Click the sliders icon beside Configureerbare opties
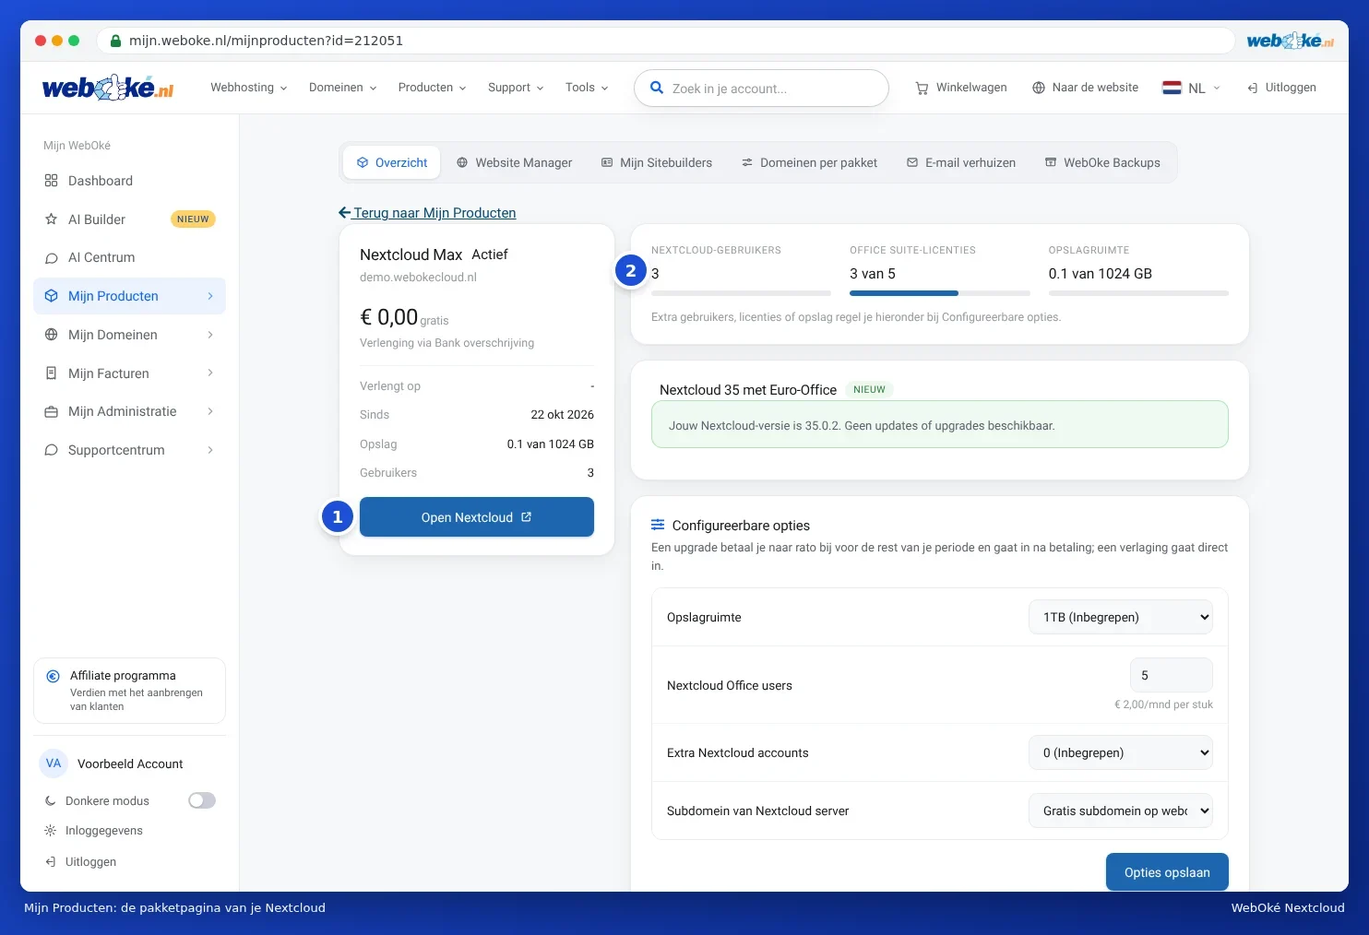 (x=658, y=525)
